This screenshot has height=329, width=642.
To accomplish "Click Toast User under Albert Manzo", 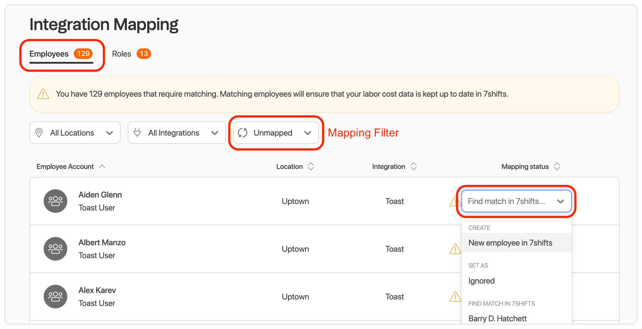I will tap(97, 256).
